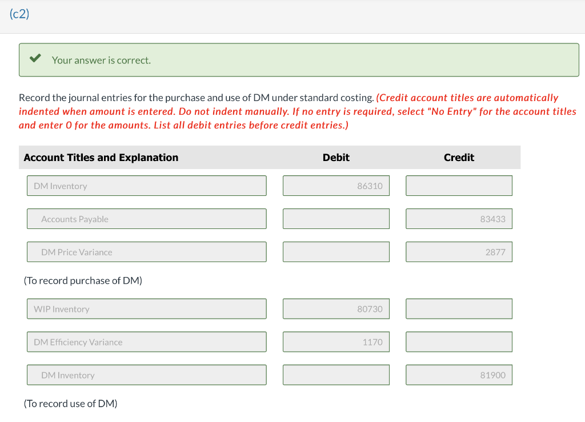Viewport: 585px width, 422px height.
Task: Select the first DM Inventory account title field
Action: click(146, 185)
